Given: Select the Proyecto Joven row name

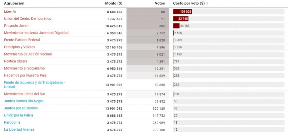Looking at the screenshot, I should 16,26.
